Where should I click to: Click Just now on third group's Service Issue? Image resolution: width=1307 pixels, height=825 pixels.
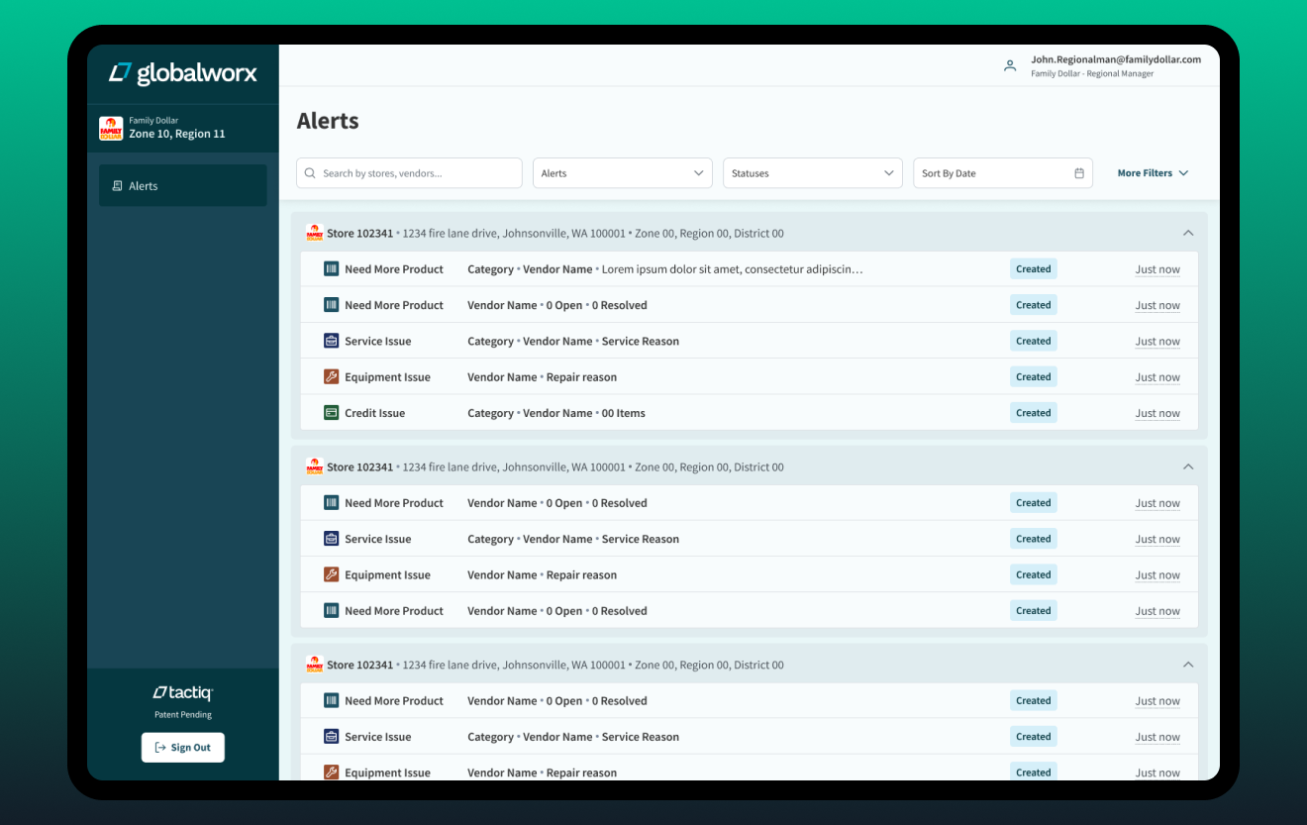(1157, 737)
